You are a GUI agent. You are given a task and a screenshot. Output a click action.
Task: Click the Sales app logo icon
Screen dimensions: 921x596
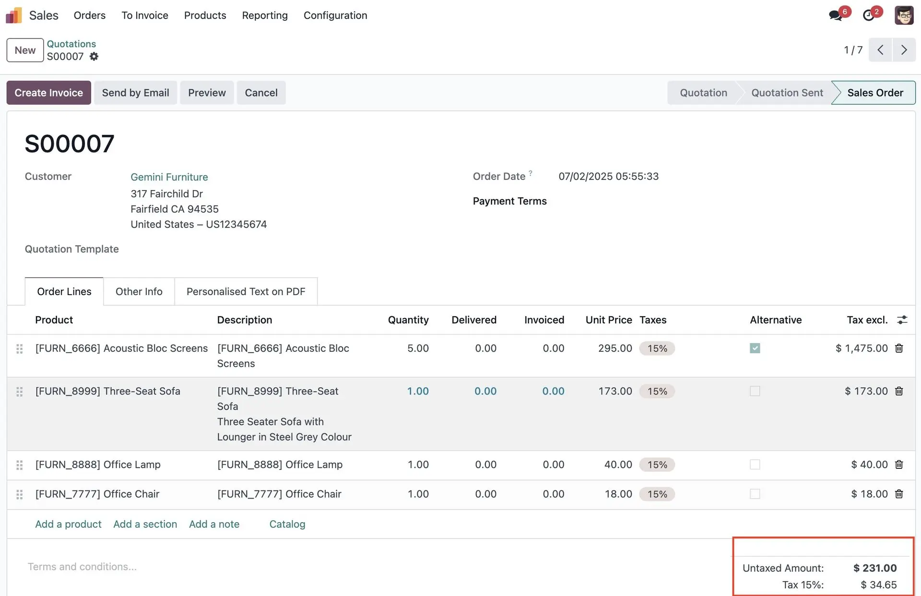coord(14,15)
